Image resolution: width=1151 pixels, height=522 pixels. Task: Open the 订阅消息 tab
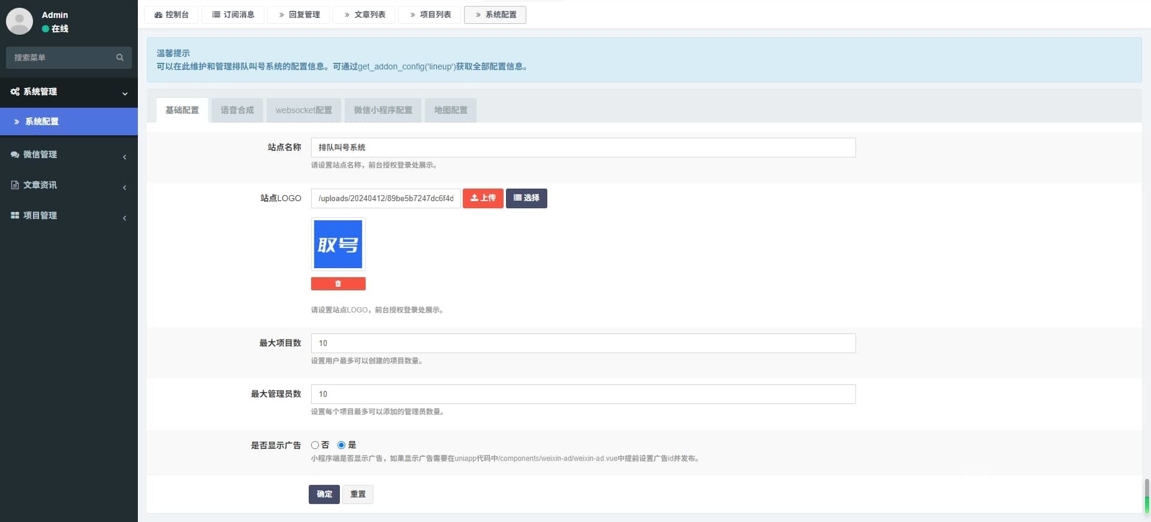coord(233,14)
